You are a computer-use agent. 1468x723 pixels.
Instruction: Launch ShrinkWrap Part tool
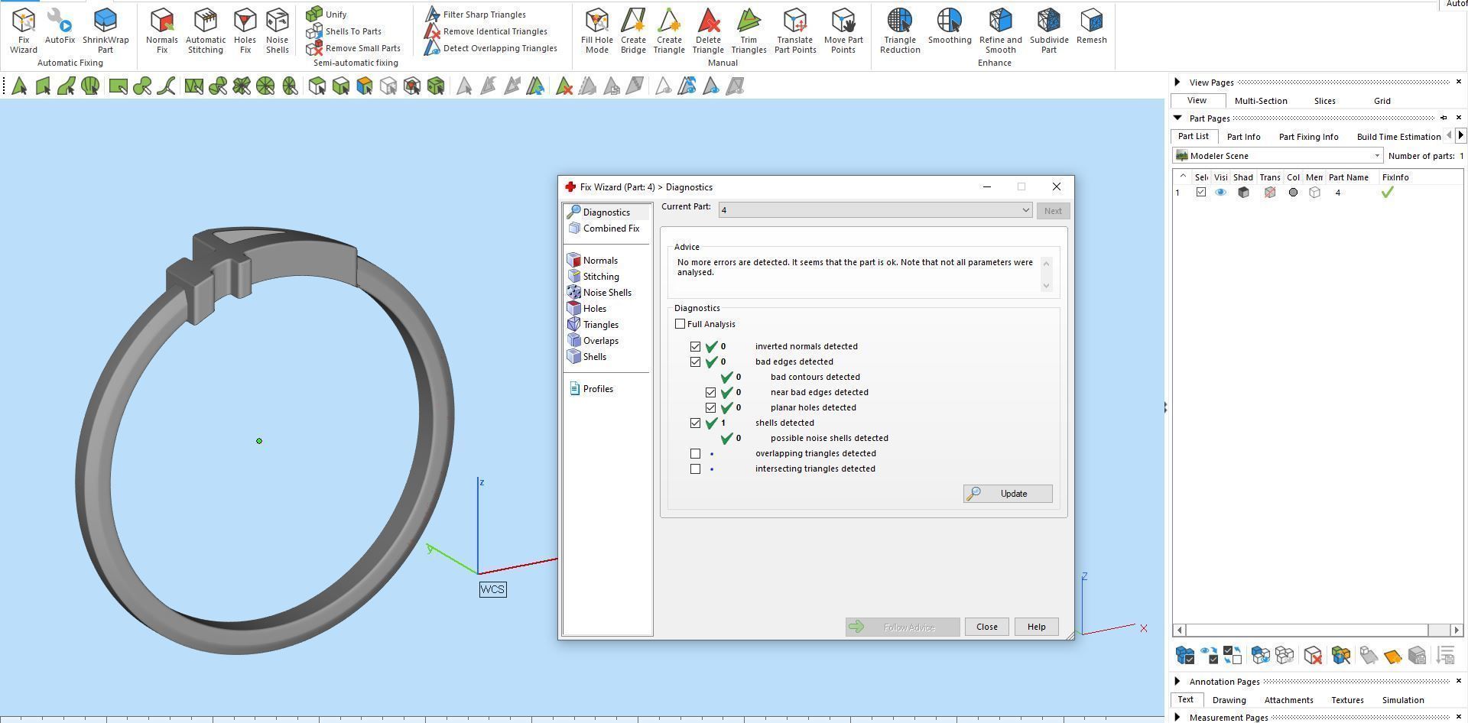pyautogui.click(x=106, y=31)
